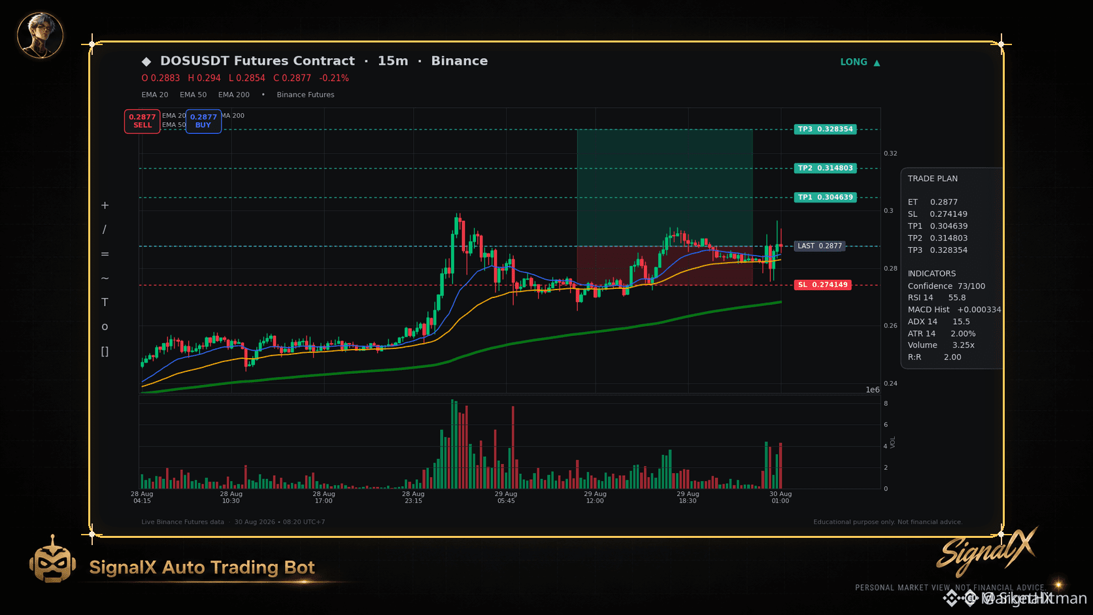Viewport: 1093px width, 615px height.
Task: Click the Binance Futures source label
Action: pyautogui.click(x=305, y=95)
